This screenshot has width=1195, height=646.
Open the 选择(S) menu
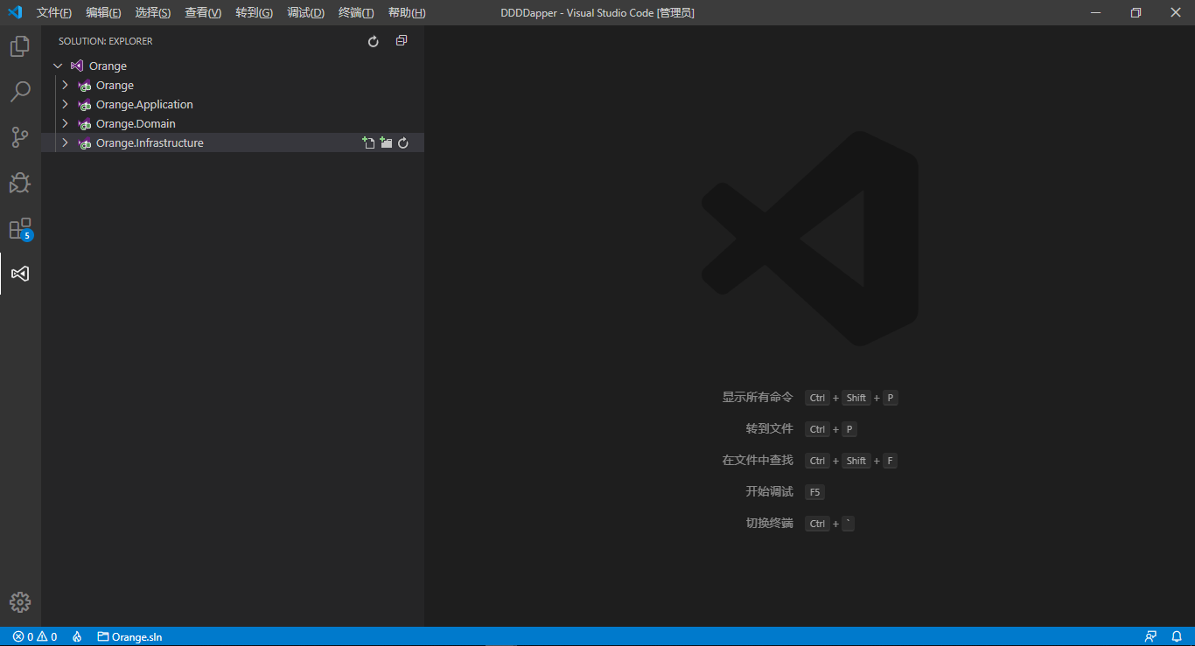point(153,13)
